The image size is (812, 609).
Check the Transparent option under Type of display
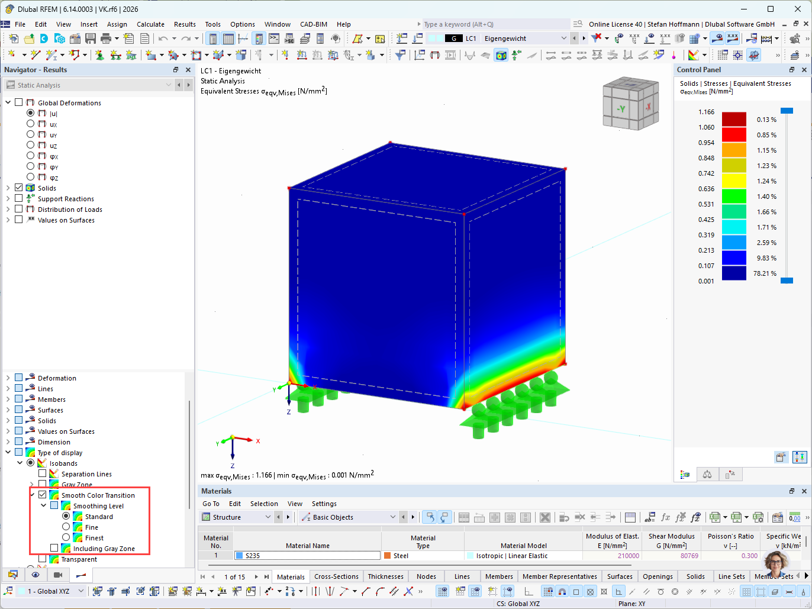point(43,559)
